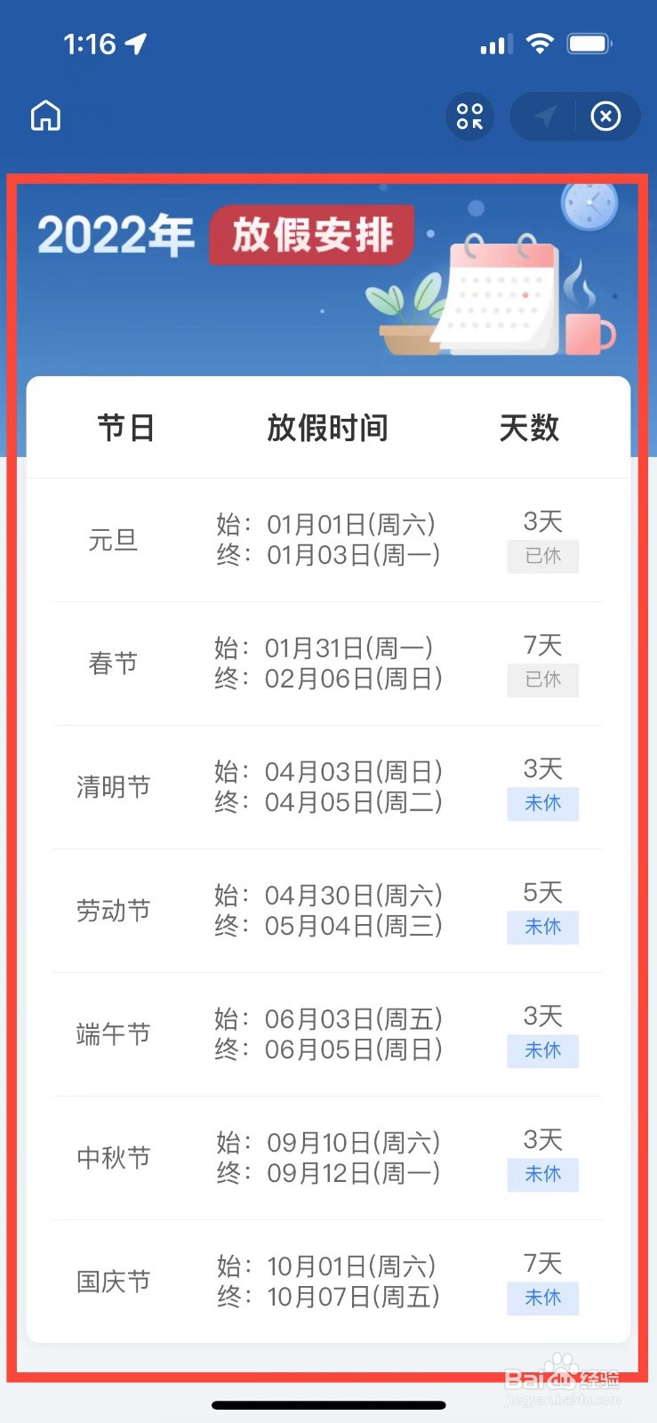
Task: Close the mini program with X icon
Action: click(605, 117)
